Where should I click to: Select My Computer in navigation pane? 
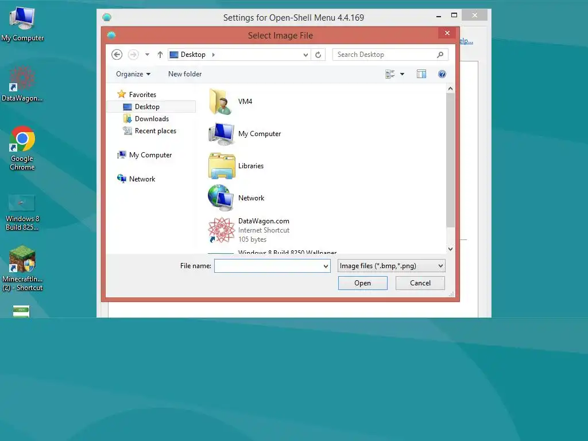[x=145, y=155]
